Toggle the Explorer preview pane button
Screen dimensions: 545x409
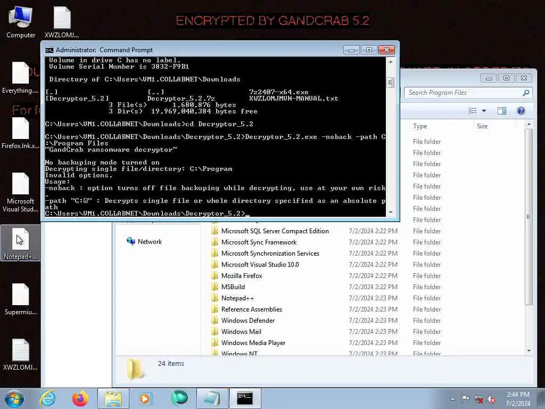(501, 111)
